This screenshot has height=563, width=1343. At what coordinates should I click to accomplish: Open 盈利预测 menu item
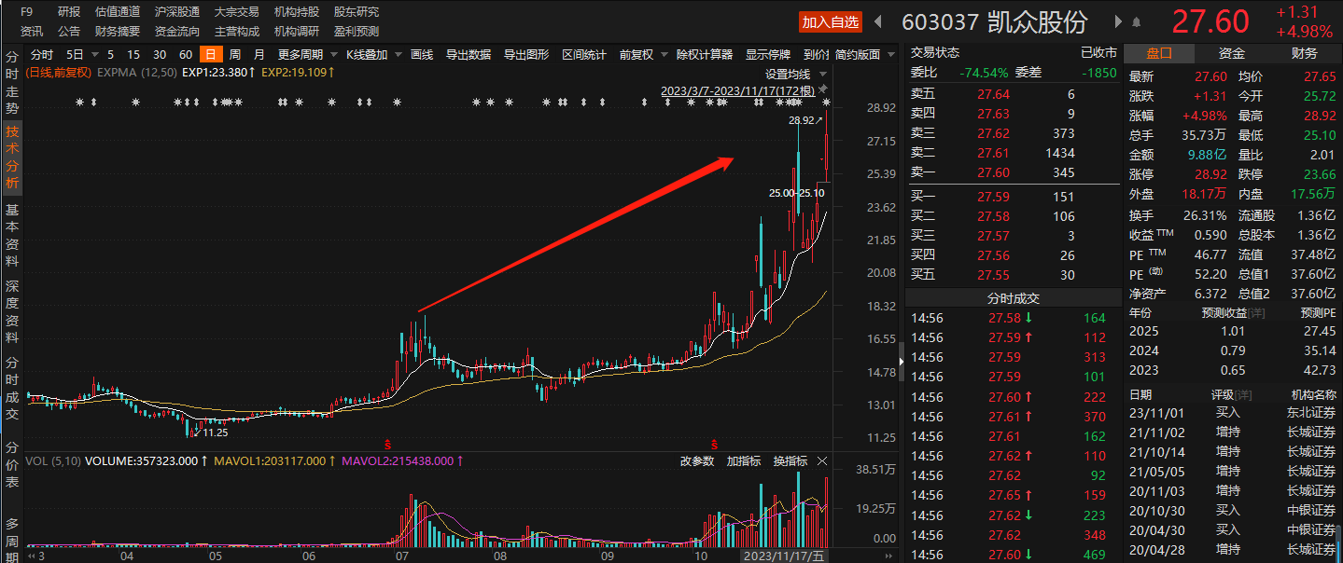pyautogui.click(x=357, y=31)
